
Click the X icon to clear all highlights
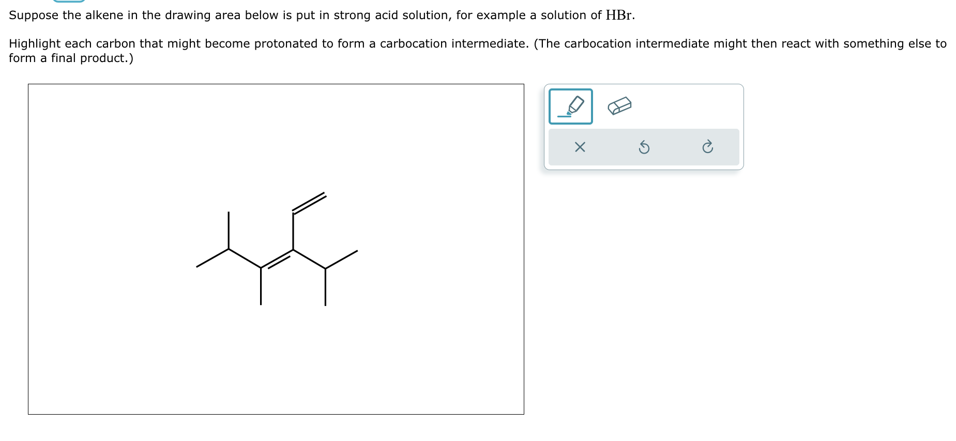tap(580, 147)
